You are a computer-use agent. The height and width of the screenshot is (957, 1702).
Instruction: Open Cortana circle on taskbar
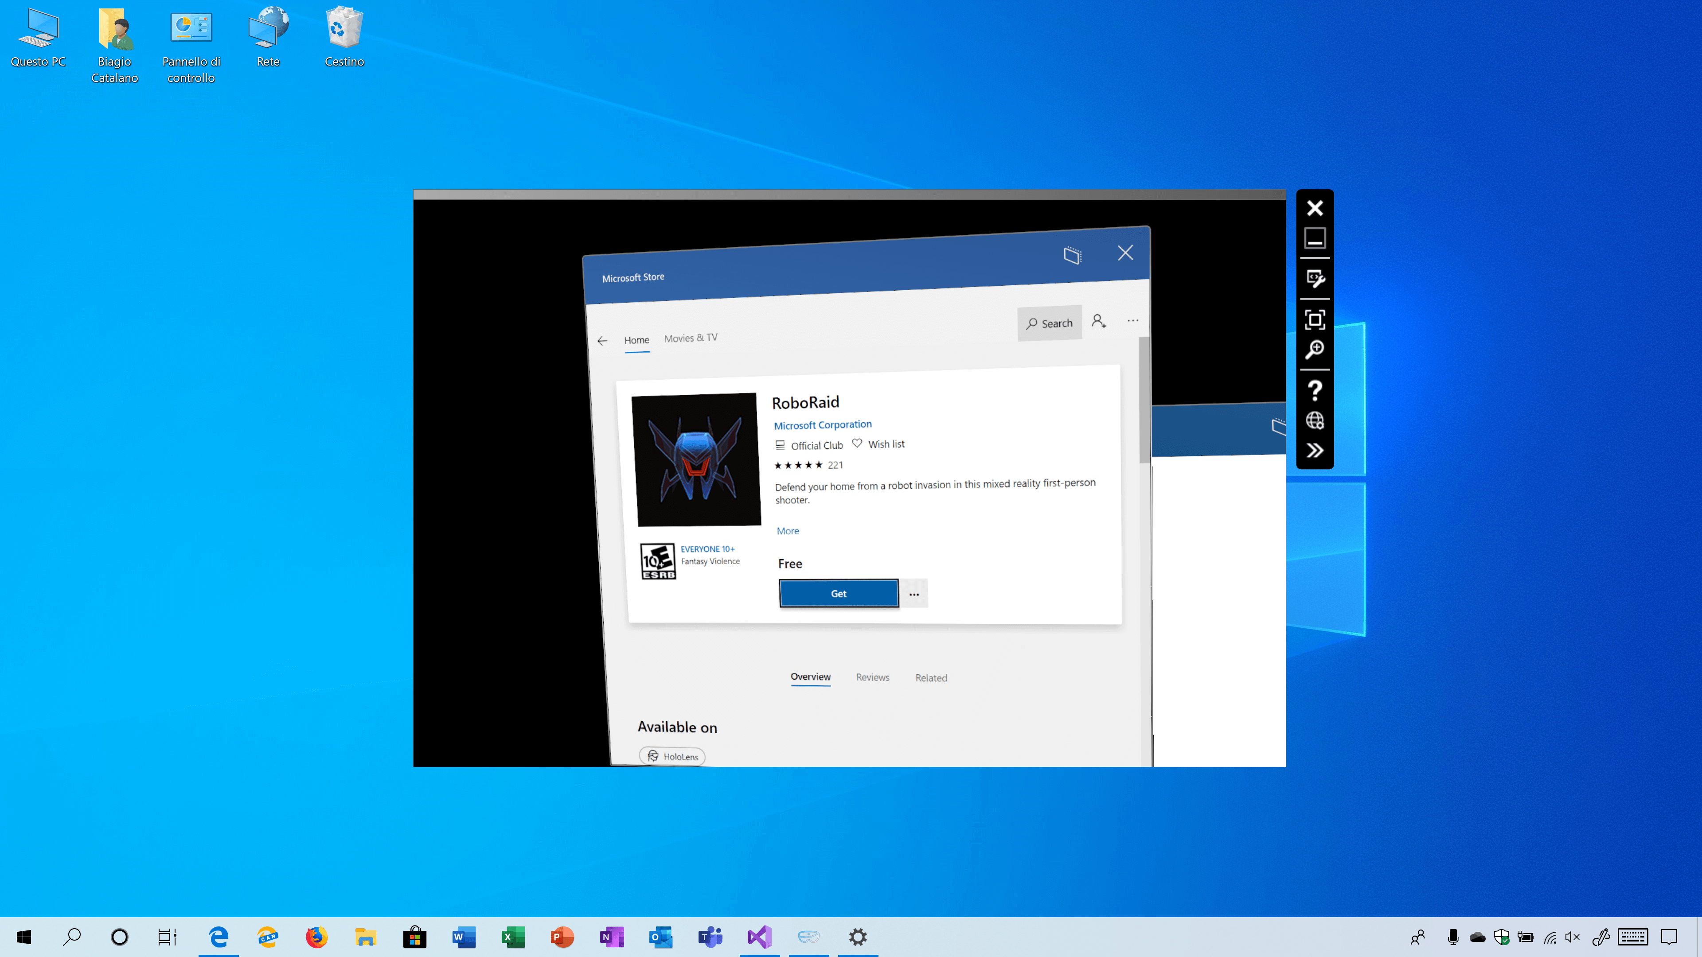tap(120, 937)
